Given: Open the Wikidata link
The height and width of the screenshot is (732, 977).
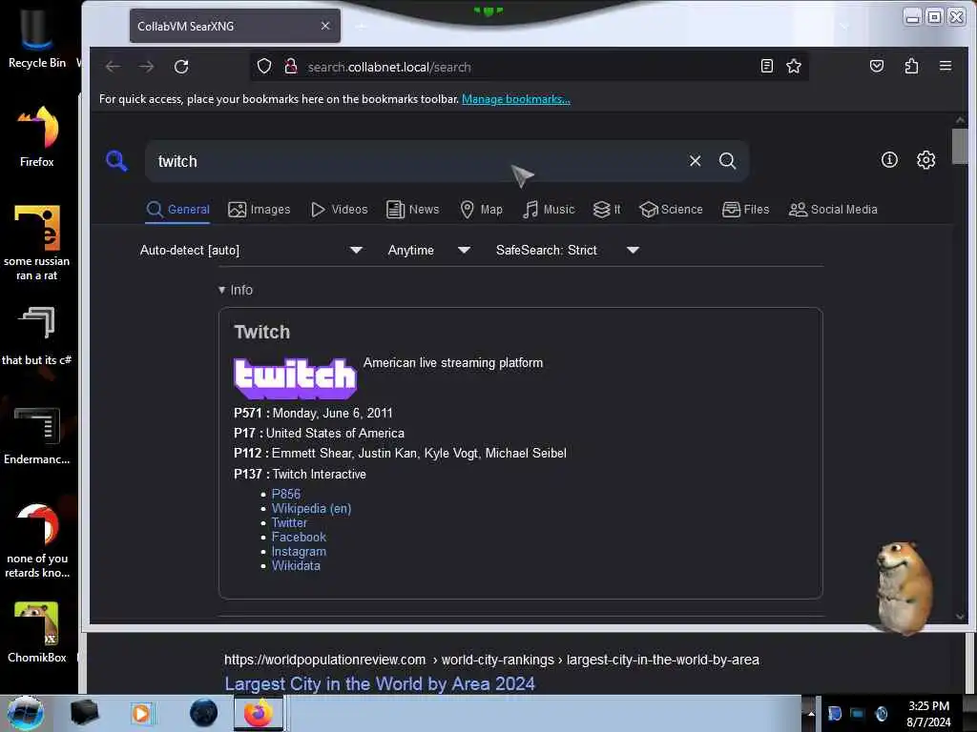Looking at the screenshot, I should (x=296, y=566).
